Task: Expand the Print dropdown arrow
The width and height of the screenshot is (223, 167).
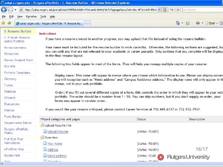Action: [x=202, y=23]
